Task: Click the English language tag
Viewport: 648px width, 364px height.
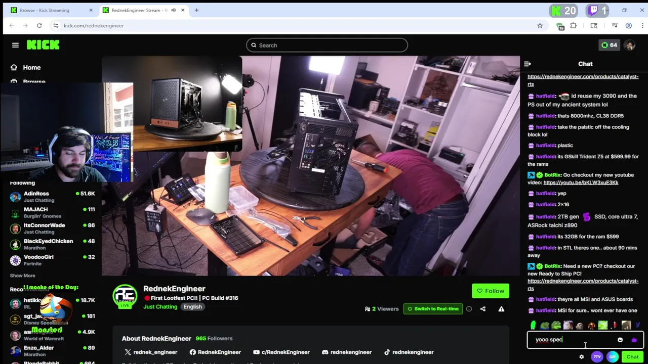Action: [192, 306]
